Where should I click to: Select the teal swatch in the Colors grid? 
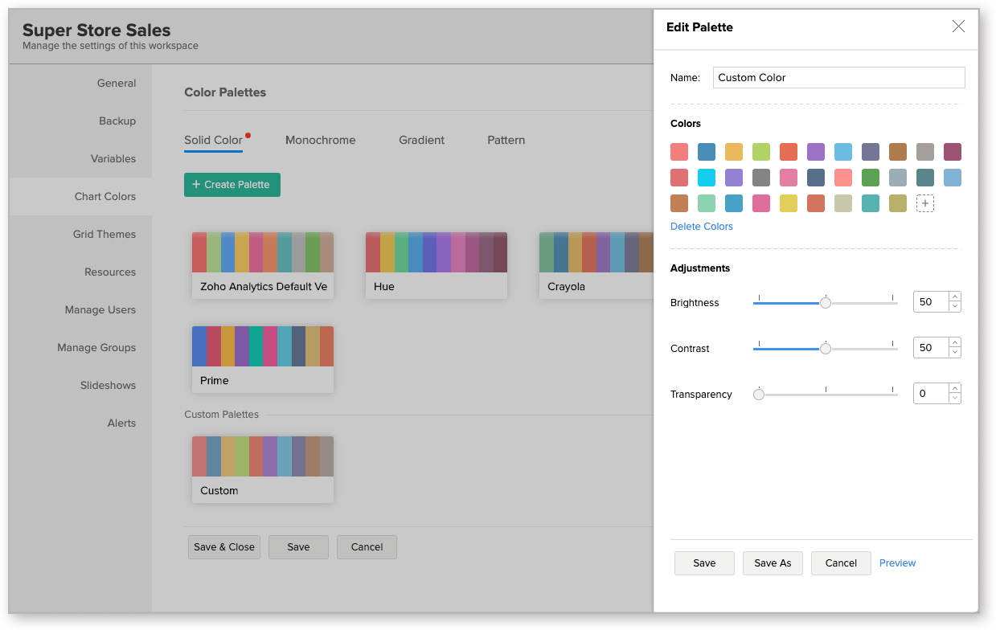coord(870,202)
